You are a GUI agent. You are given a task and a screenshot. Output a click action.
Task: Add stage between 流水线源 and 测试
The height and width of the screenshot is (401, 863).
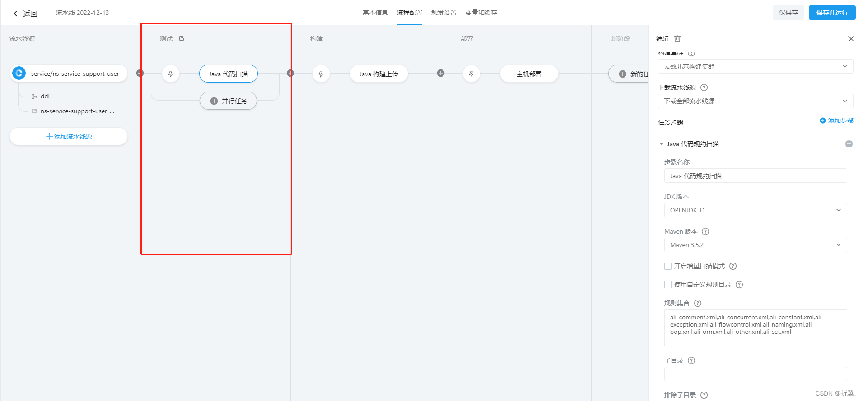click(140, 73)
